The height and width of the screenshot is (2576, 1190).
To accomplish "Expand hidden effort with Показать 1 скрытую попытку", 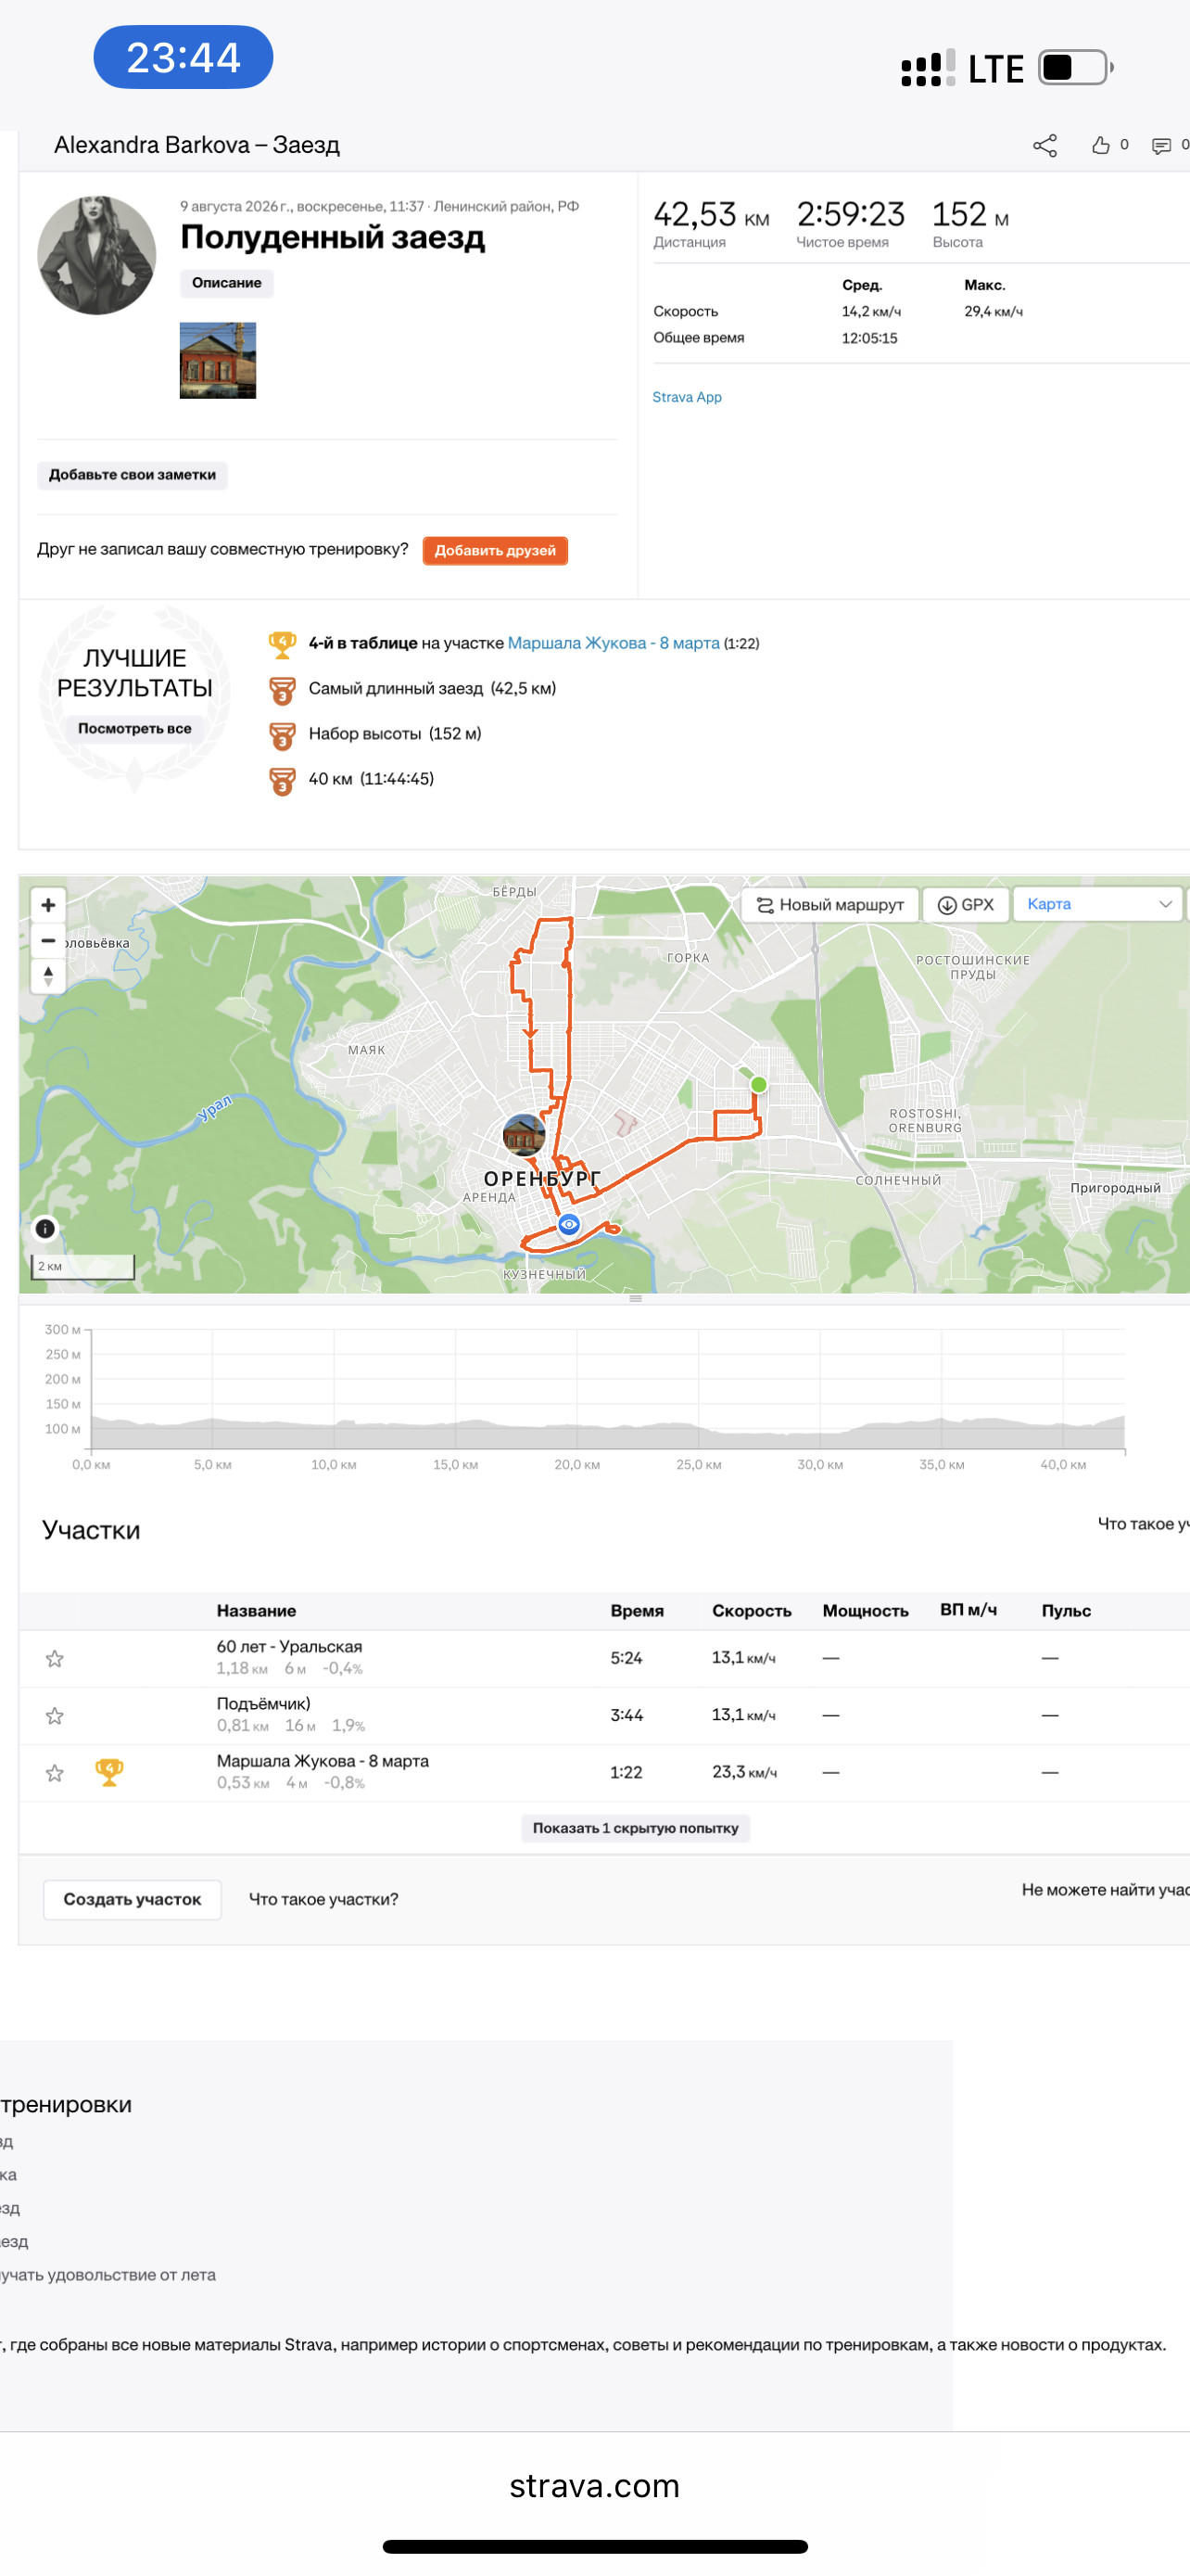I will click(x=636, y=1828).
